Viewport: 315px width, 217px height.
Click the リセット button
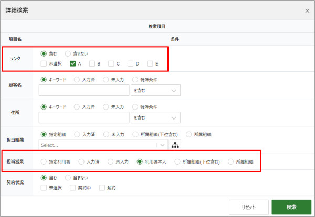pos(249,207)
